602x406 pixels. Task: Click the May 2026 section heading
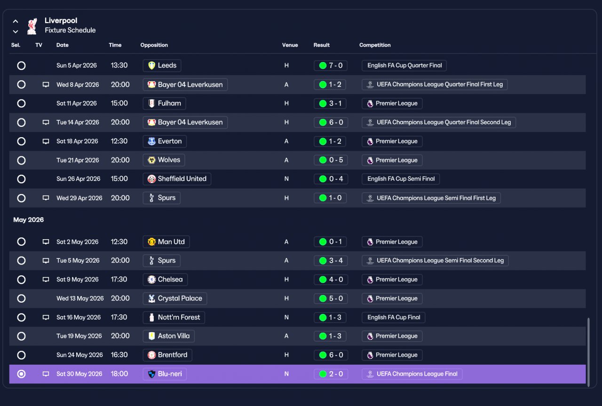[28, 220]
